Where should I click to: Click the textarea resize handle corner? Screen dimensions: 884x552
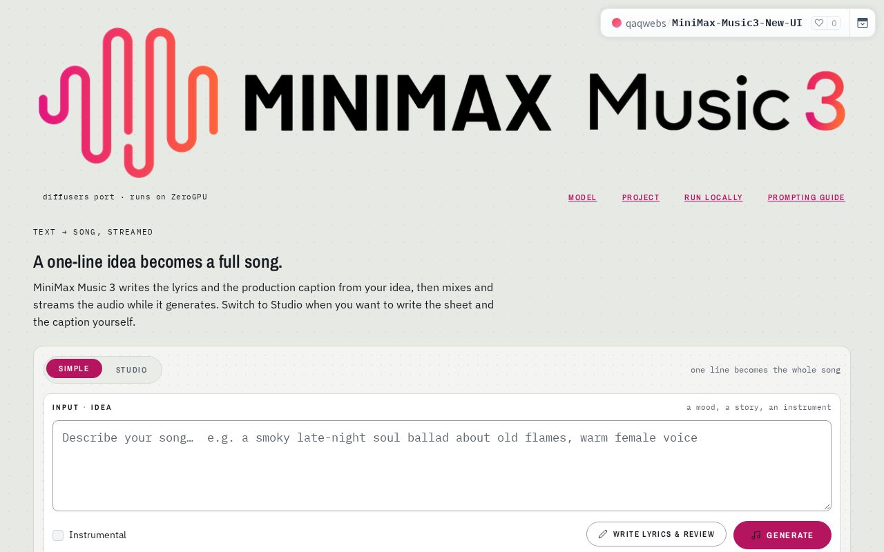click(826, 506)
